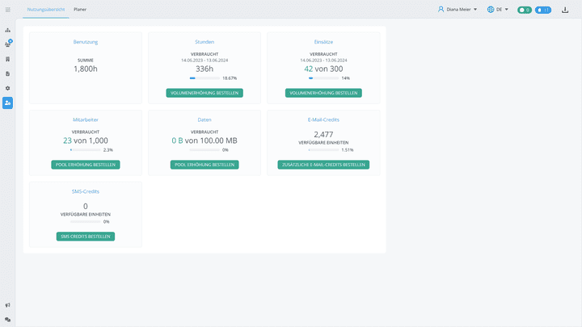Click the highlighted user account sidebar icon
This screenshot has width=582, height=327.
pyautogui.click(x=8, y=103)
